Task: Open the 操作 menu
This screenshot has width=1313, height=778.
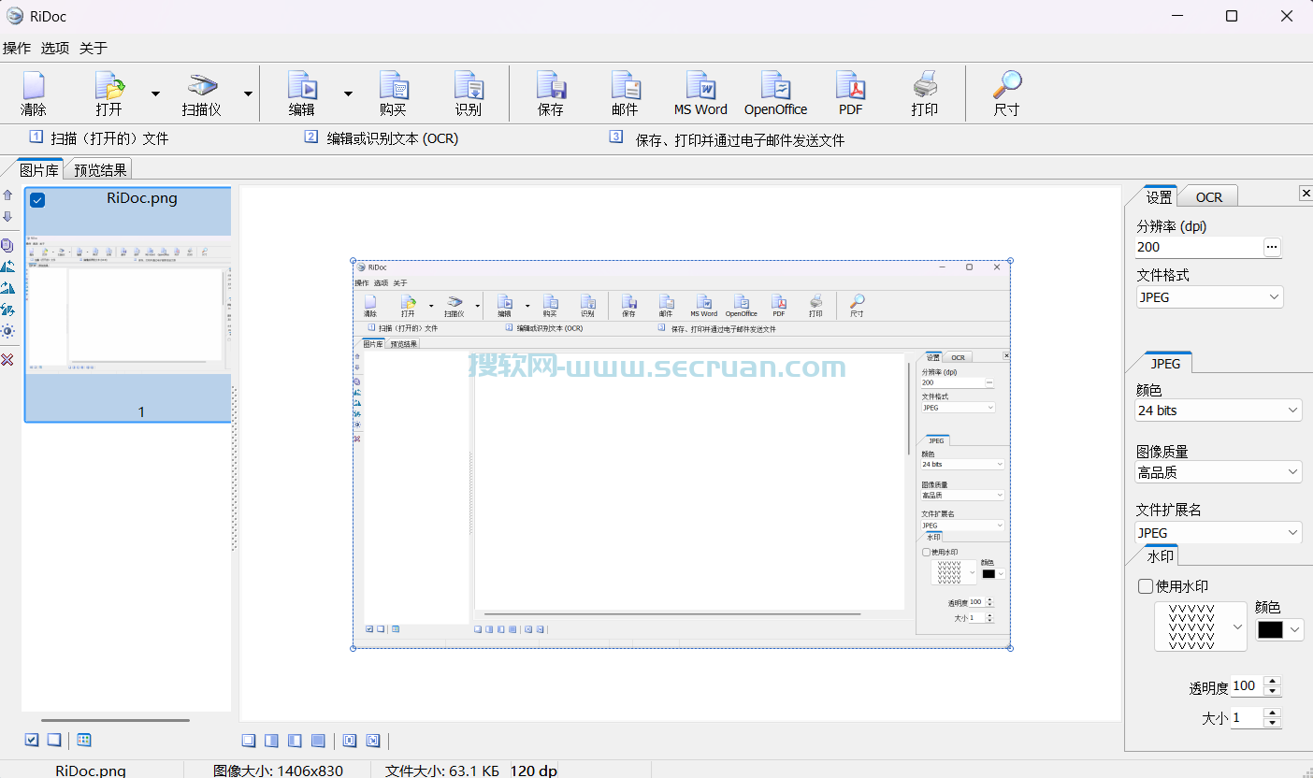Action: pos(17,48)
